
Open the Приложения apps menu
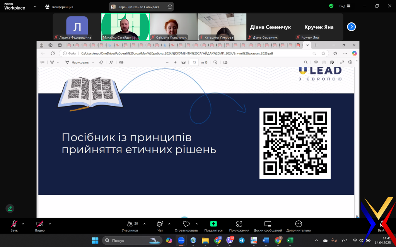click(239, 226)
